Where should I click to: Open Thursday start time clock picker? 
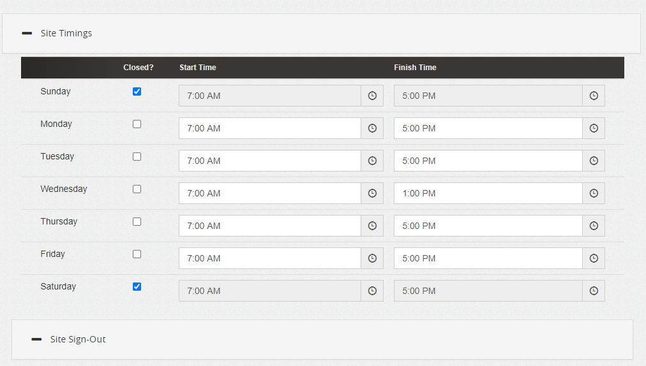(372, 226)
